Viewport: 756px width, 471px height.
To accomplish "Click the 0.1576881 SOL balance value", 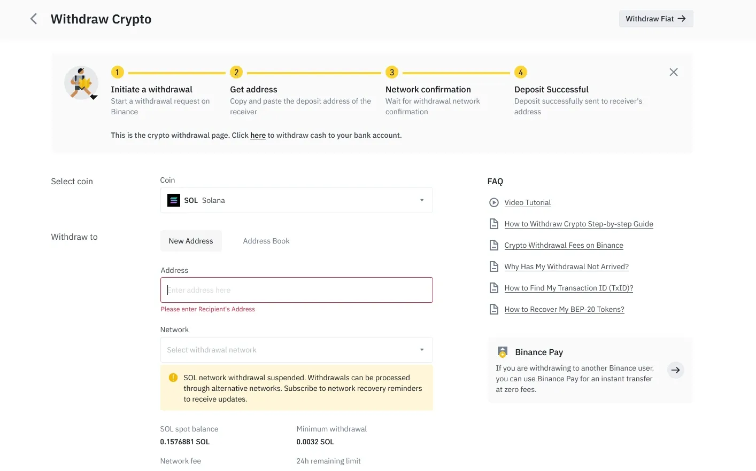I will tap(184, 442).
